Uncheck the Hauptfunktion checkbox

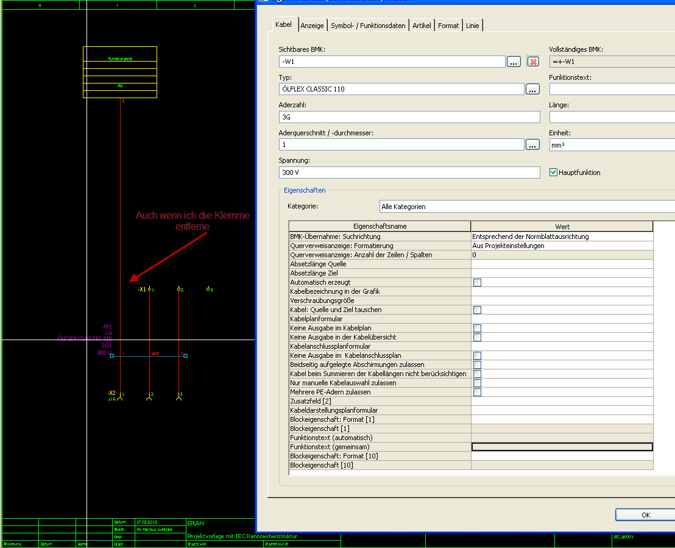[x=554, y=173]
